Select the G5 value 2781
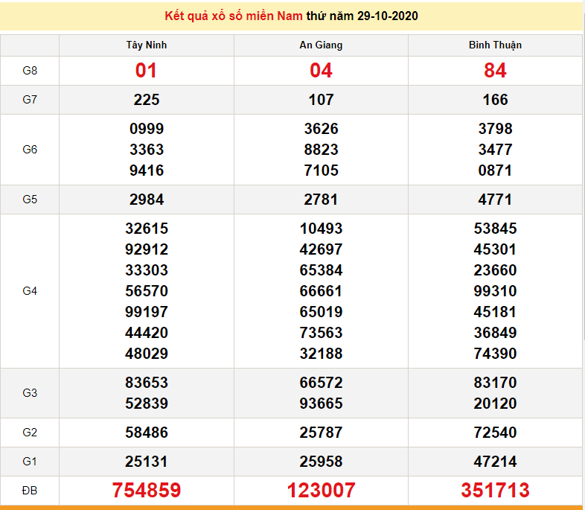This screenshot has width=585, height=510. [x=321, y=200]
